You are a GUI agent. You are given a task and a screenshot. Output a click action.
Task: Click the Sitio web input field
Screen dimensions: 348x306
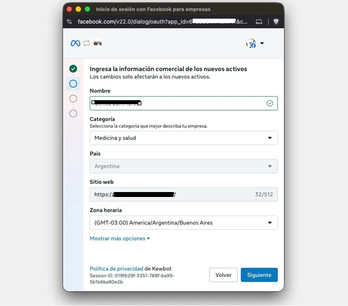[x=184, y=195]
